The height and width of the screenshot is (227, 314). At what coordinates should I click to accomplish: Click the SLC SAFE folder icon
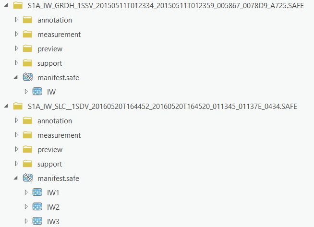pos(17,106)
